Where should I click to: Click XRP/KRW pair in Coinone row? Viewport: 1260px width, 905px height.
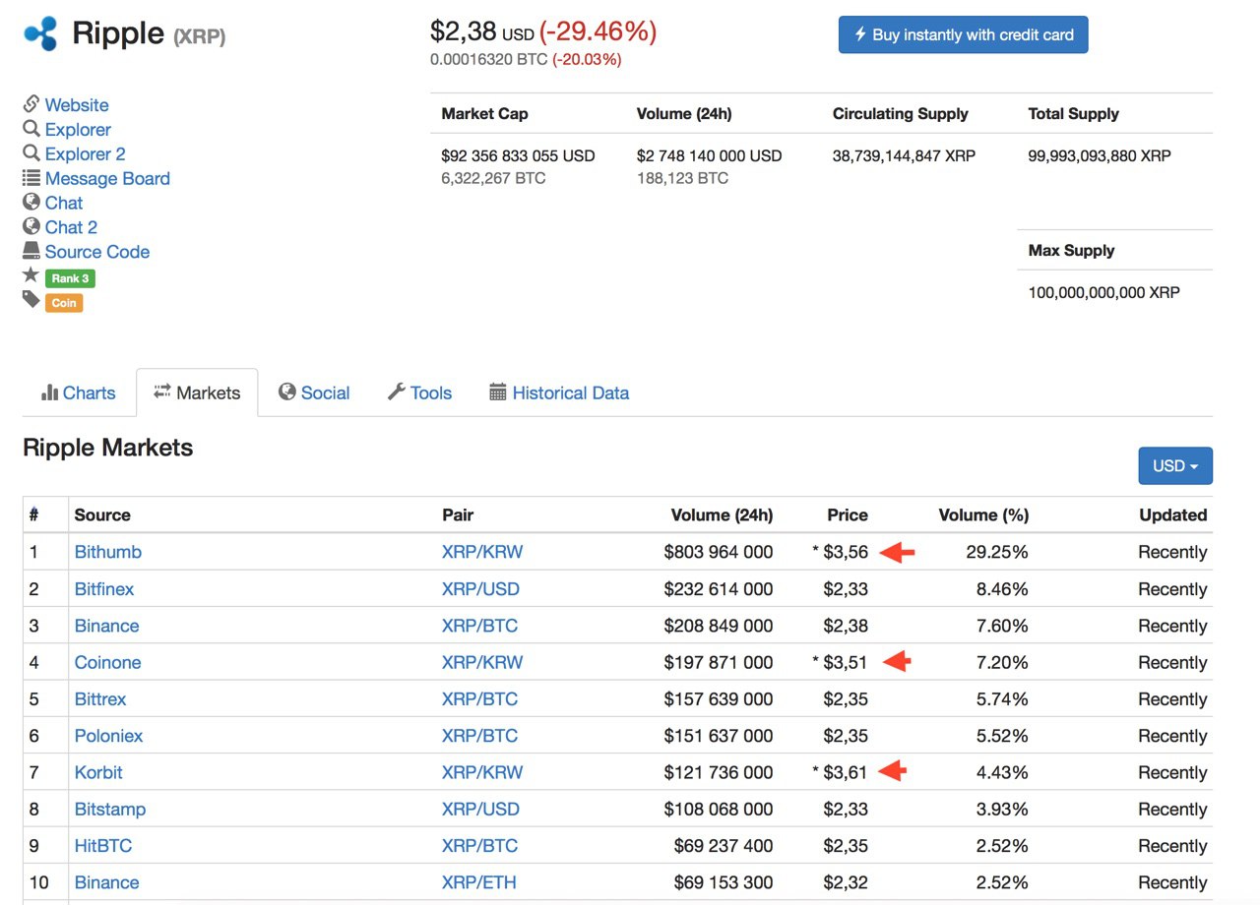(x=482, y=662)
